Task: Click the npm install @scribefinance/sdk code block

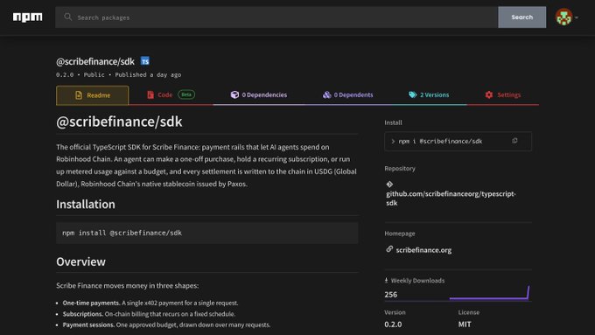Action: pyautogui.click(x=207, y=233)
